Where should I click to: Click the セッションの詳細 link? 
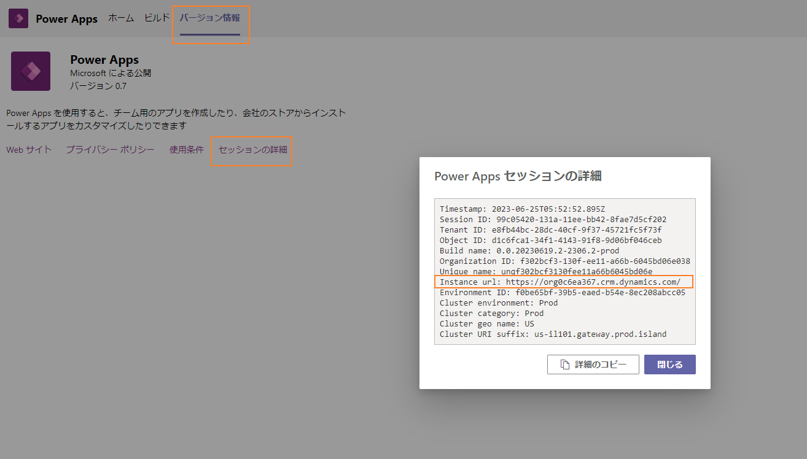253,150
